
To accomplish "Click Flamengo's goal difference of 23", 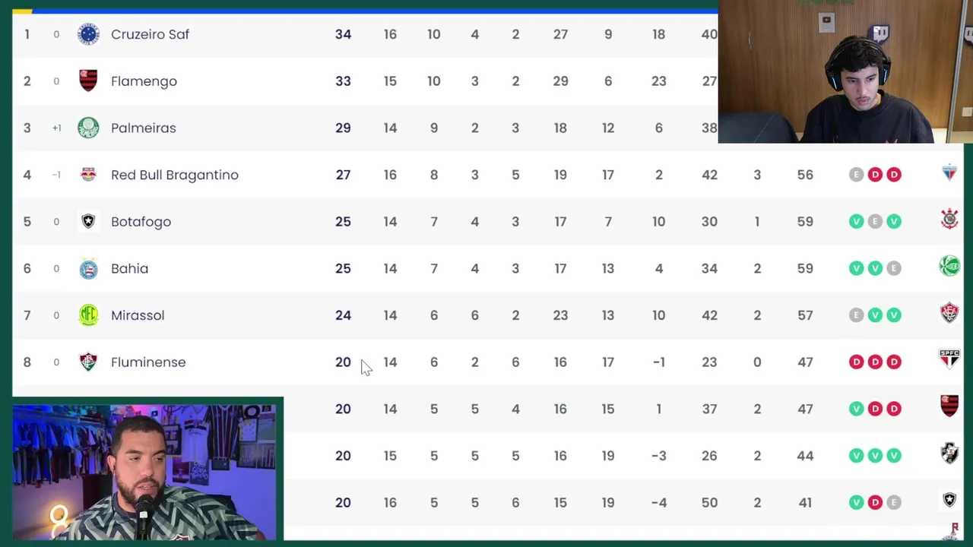I will 659,81.
